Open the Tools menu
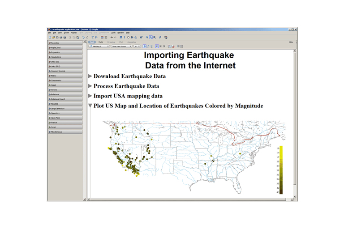This screenshot has height=229, width=344. (x=113, y=33)
